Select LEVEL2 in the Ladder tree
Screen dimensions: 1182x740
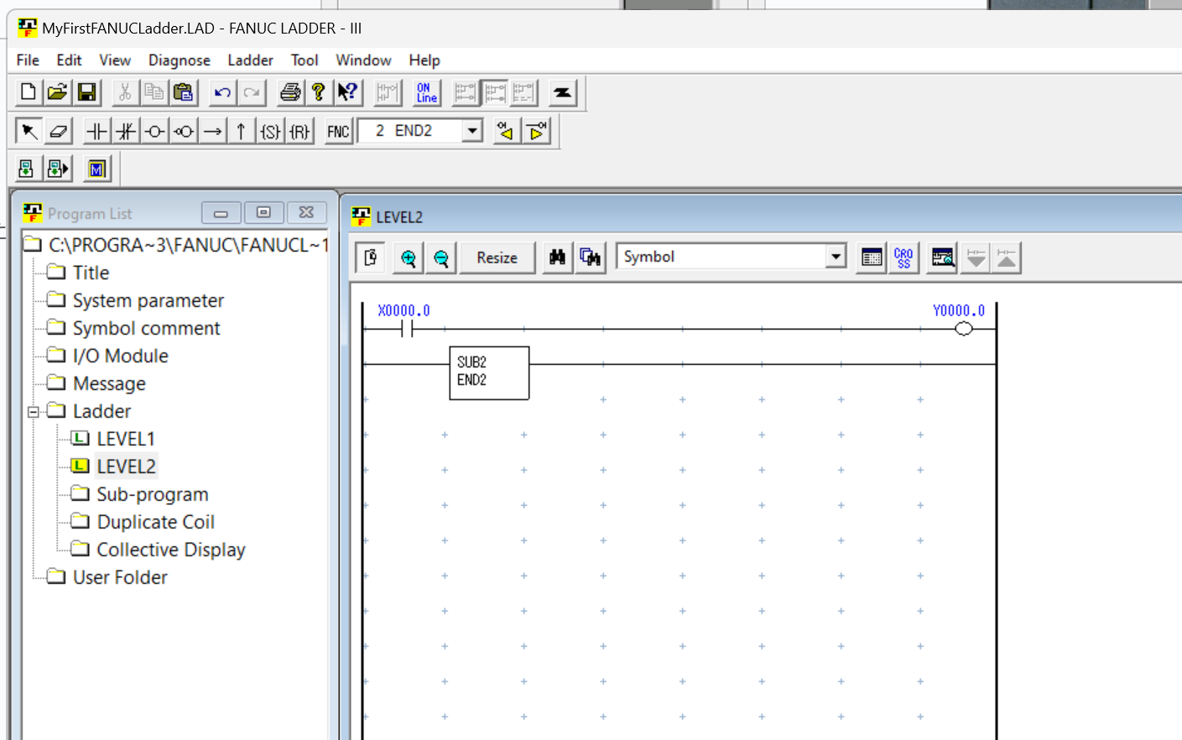pos(126,466)
